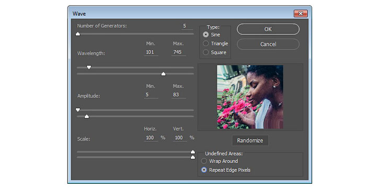Image resolution: width=379 pixels, height=189 pixels.
Task: Click the Wavelength minimum slider handle
Action: [89, 67]
